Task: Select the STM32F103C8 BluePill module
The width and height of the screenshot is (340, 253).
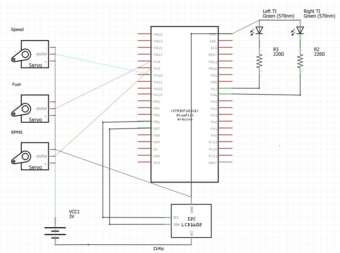Action: [185, 115]
